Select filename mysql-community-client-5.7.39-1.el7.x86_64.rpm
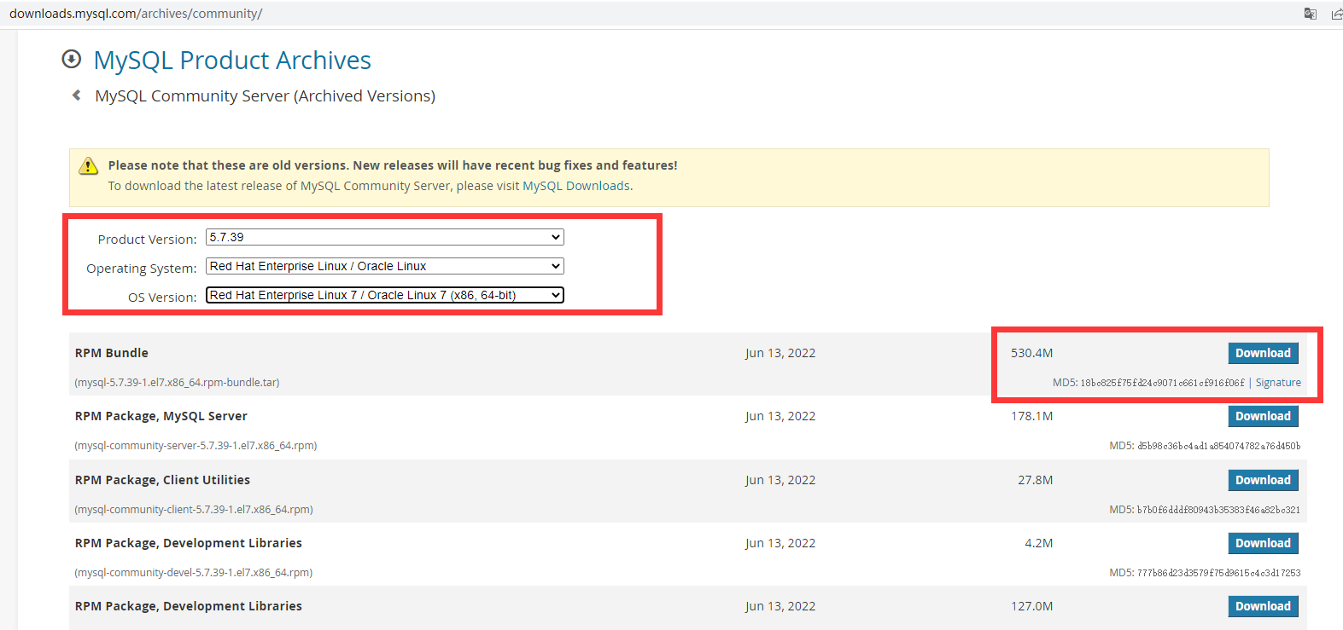 coord(194,510)
